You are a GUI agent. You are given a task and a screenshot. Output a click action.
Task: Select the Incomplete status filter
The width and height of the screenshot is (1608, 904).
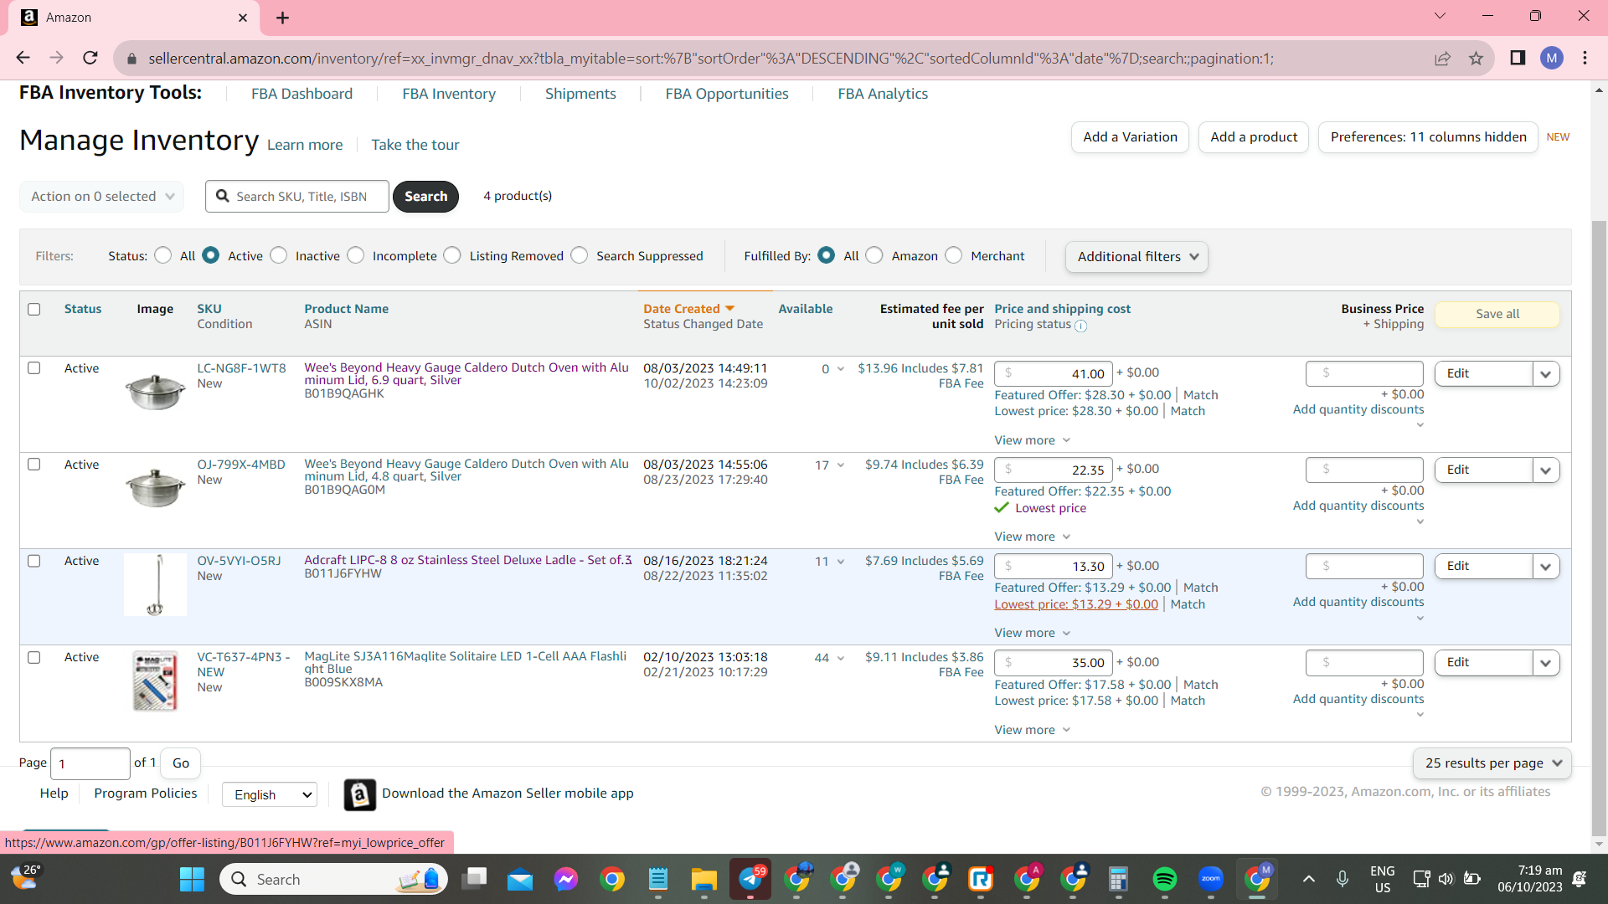[x=356, y=255]
